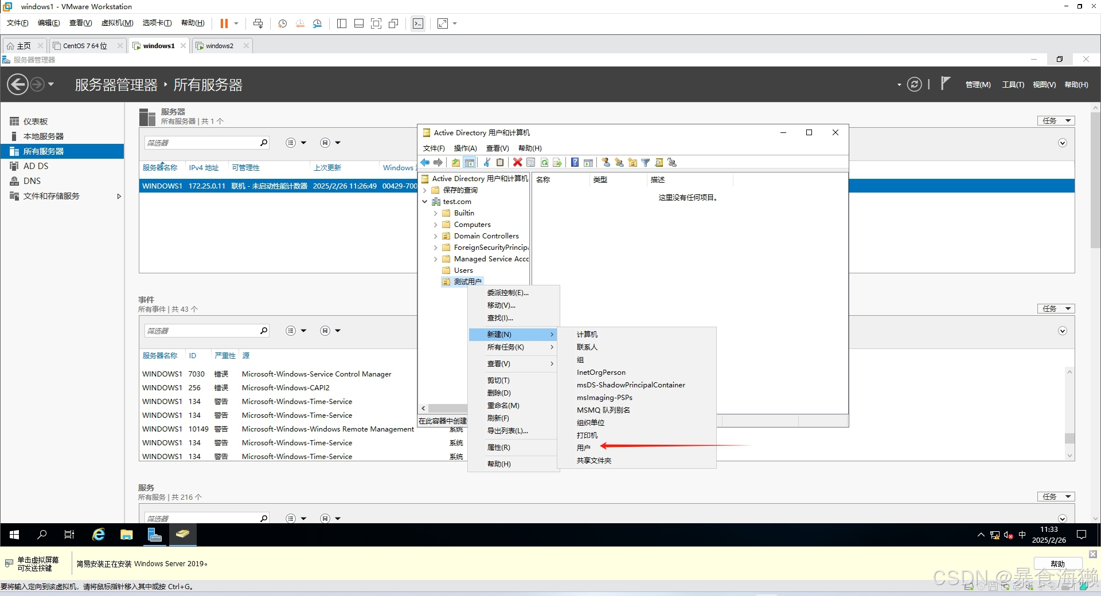Switch to the CentOS 7 64 位 tab

(x=85, y=46)
